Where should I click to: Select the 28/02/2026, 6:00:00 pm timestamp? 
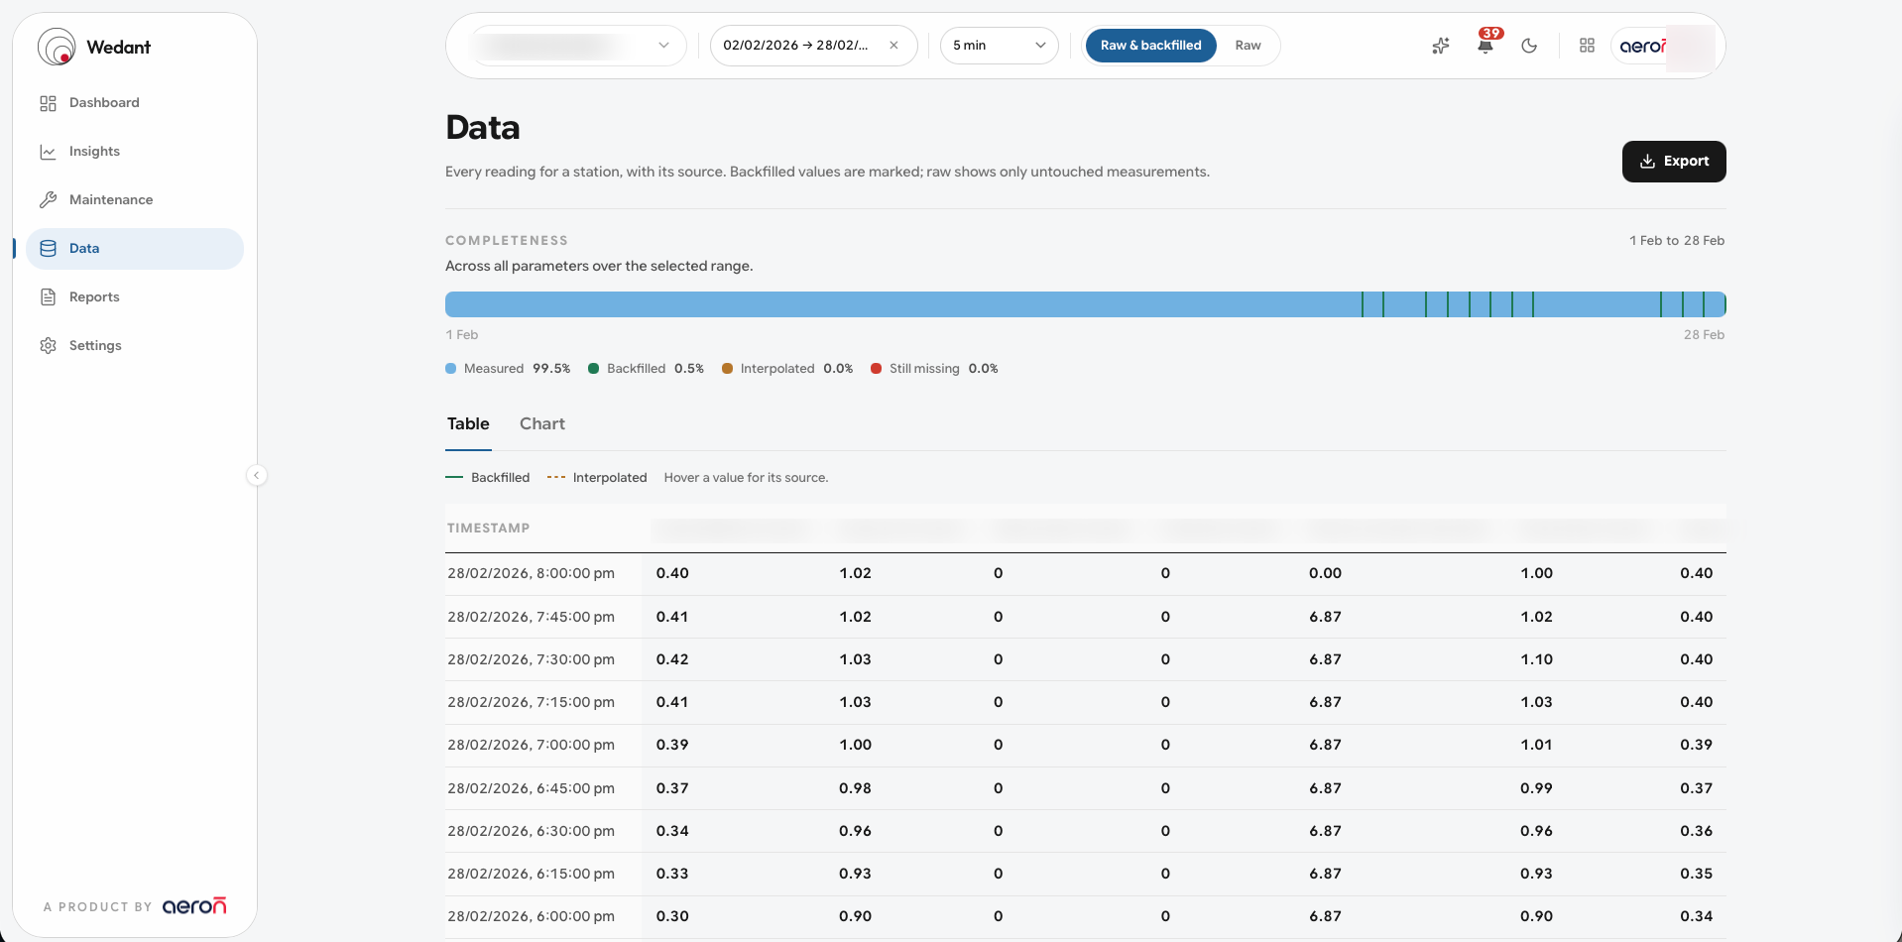(x=531, y=916)
